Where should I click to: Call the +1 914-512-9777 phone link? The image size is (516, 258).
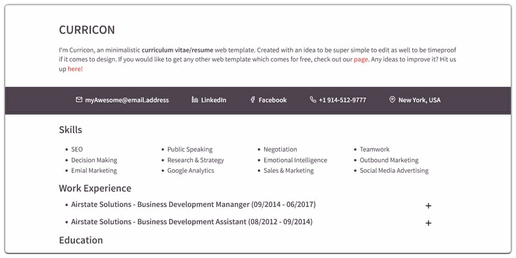(342, 100)
